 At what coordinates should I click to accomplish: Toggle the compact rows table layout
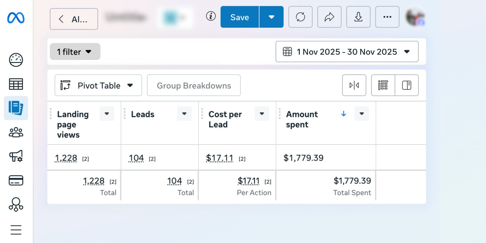(x=383, y=85)
